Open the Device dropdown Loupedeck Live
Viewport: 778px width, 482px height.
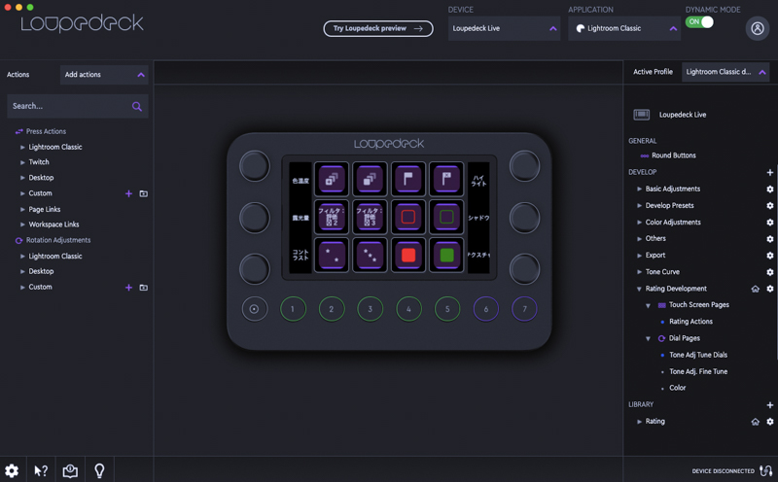[504, 28]
